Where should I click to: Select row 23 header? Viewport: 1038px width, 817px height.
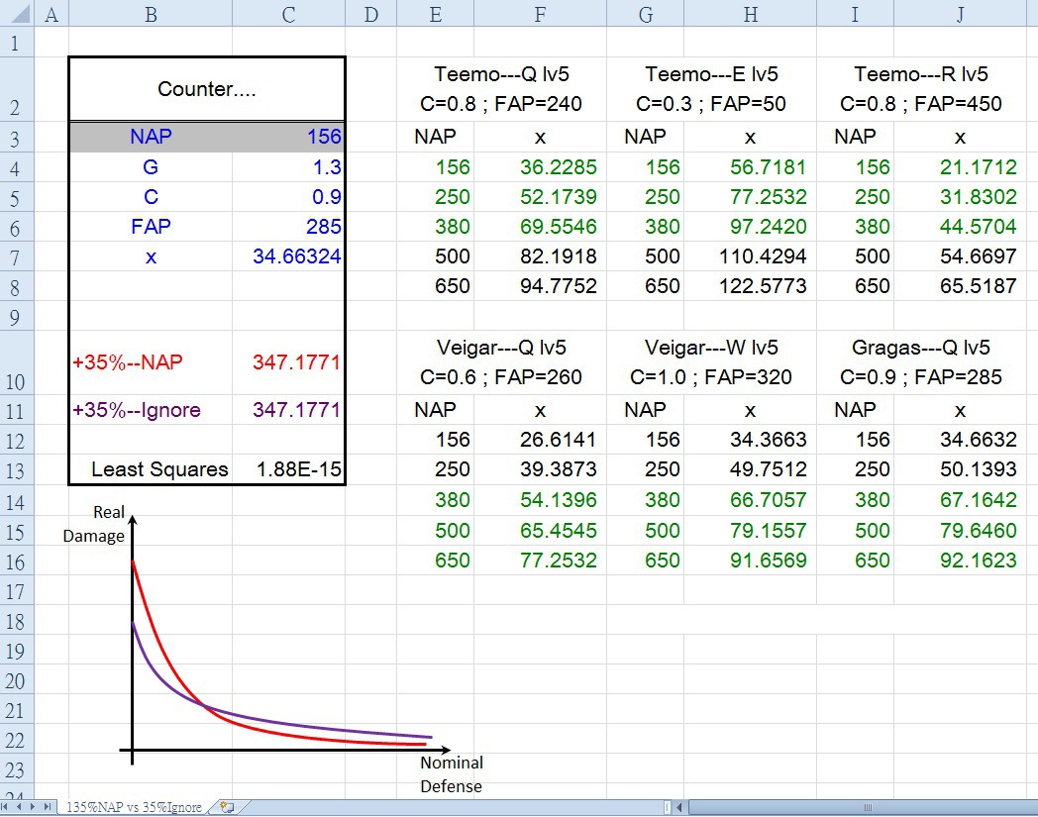[x=17, y=769]
